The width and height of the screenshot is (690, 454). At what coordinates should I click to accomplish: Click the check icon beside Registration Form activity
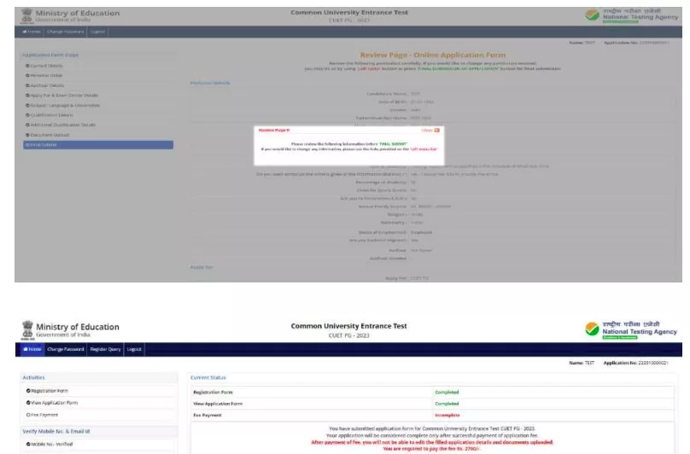pos(28,391)
